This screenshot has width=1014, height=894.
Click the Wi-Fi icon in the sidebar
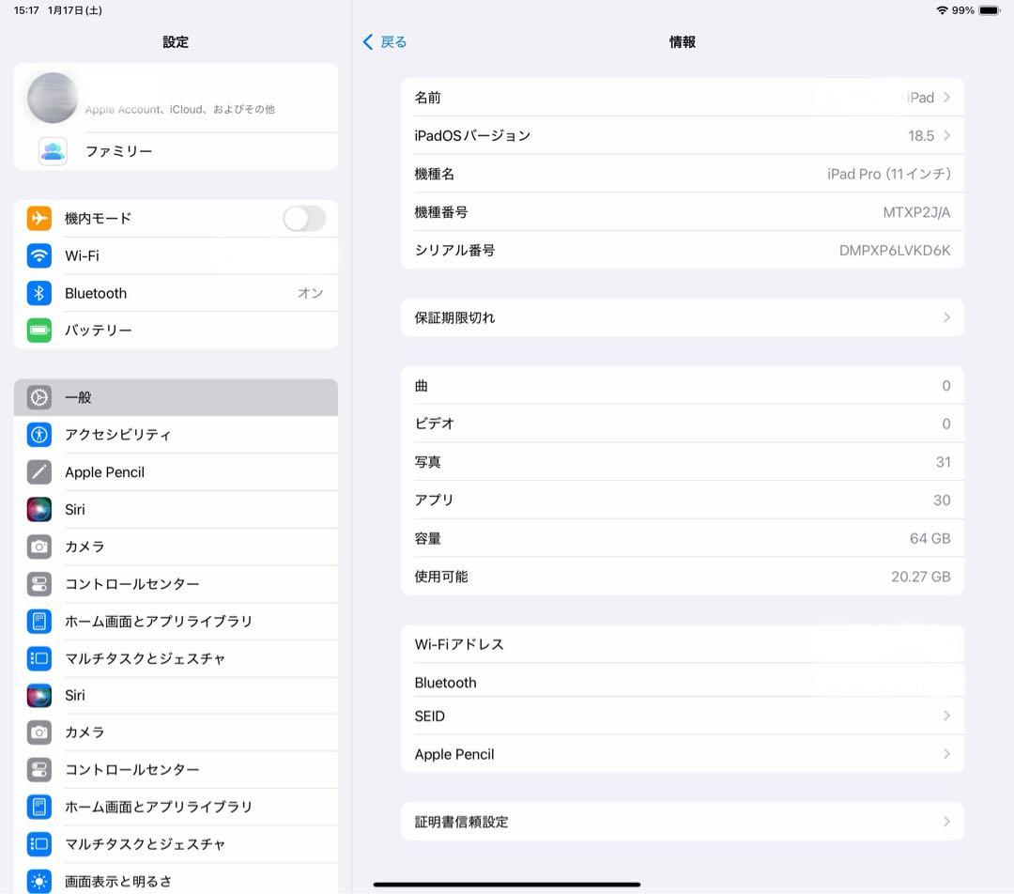click(39, 255)
